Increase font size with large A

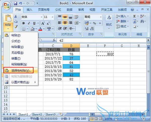[43, 23]
